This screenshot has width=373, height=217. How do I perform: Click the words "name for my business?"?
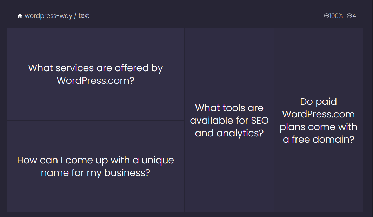95,173
